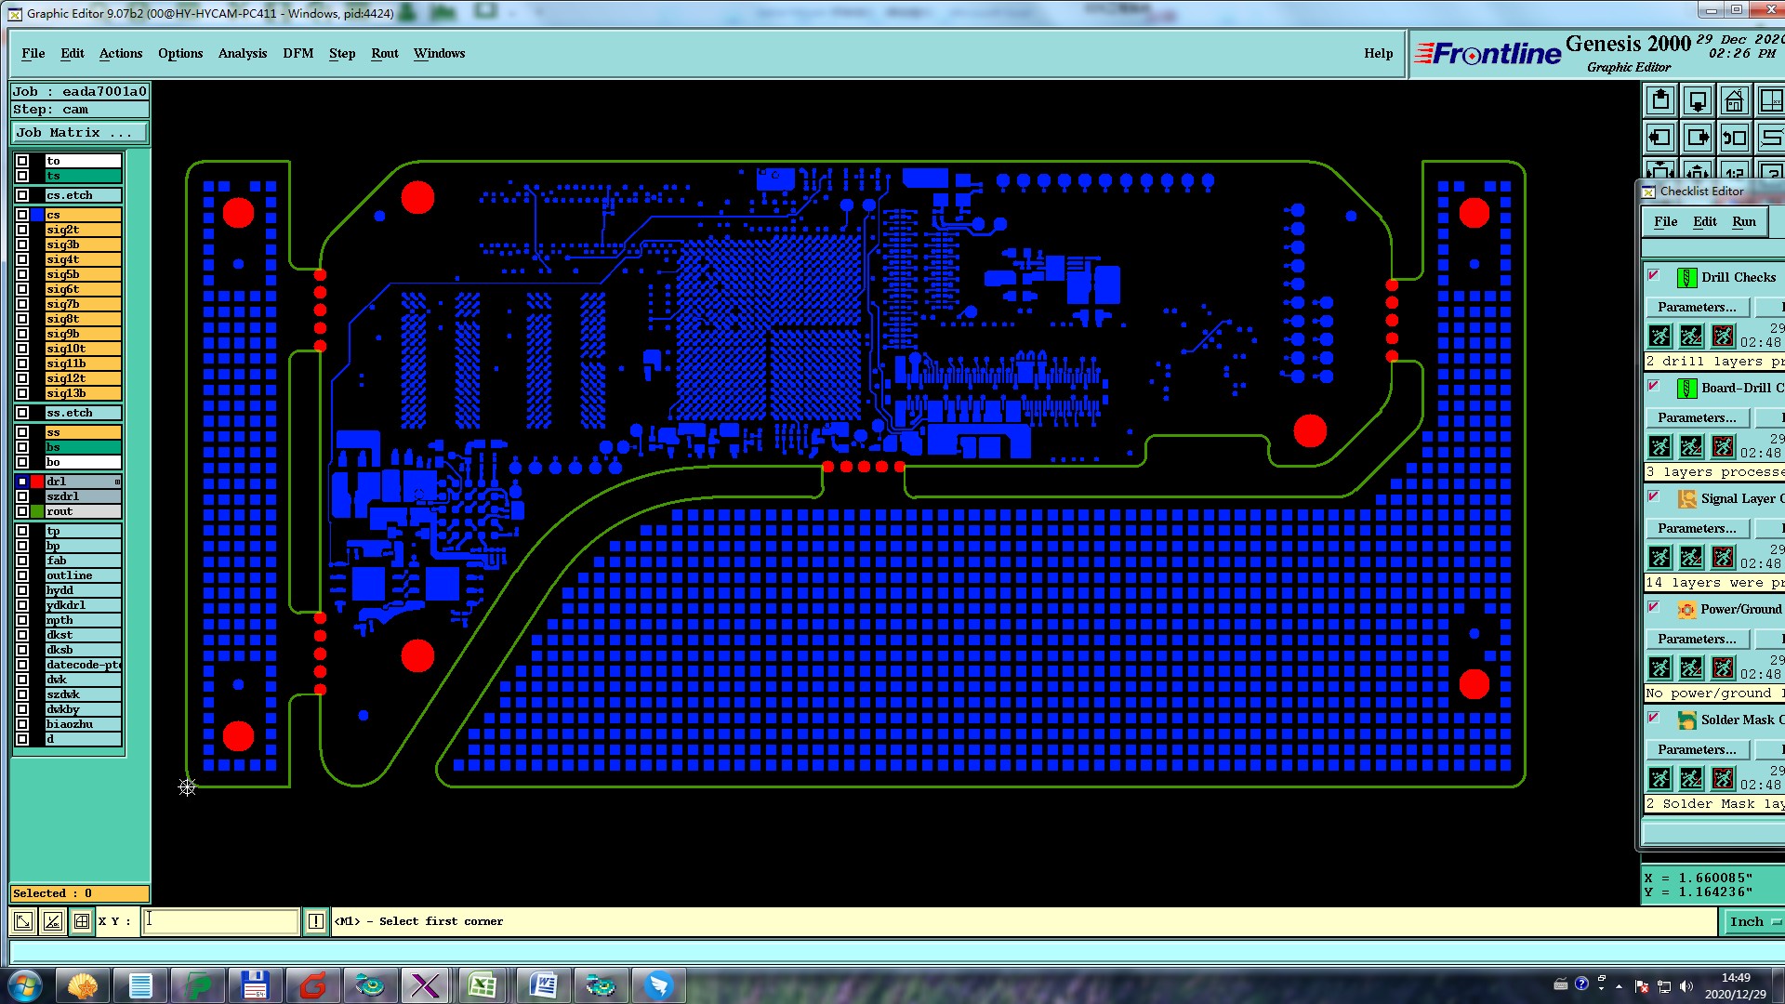Open the Job Matrix button

(78, 133)
